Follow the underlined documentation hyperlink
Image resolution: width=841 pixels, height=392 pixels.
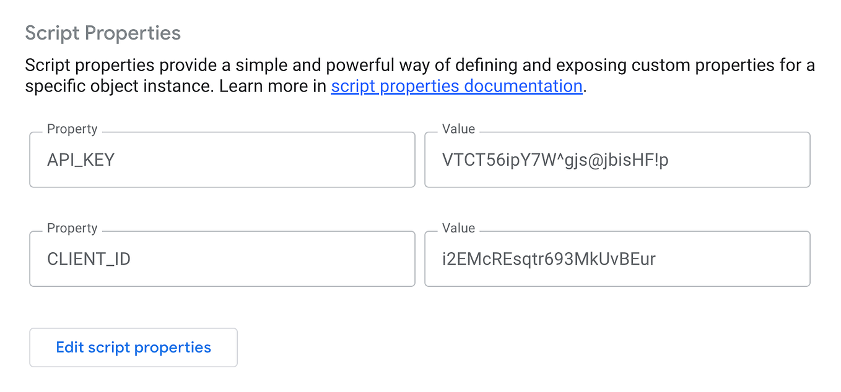456,86
